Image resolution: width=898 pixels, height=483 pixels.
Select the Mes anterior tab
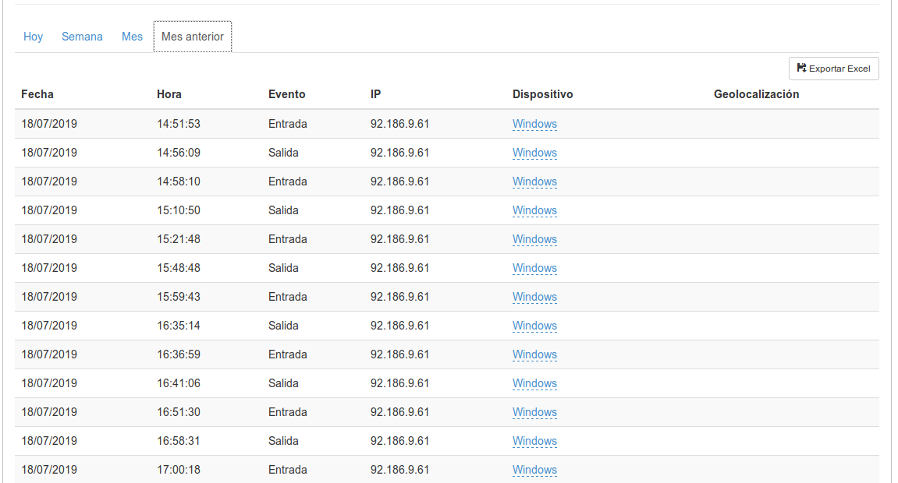pos(193,37)
